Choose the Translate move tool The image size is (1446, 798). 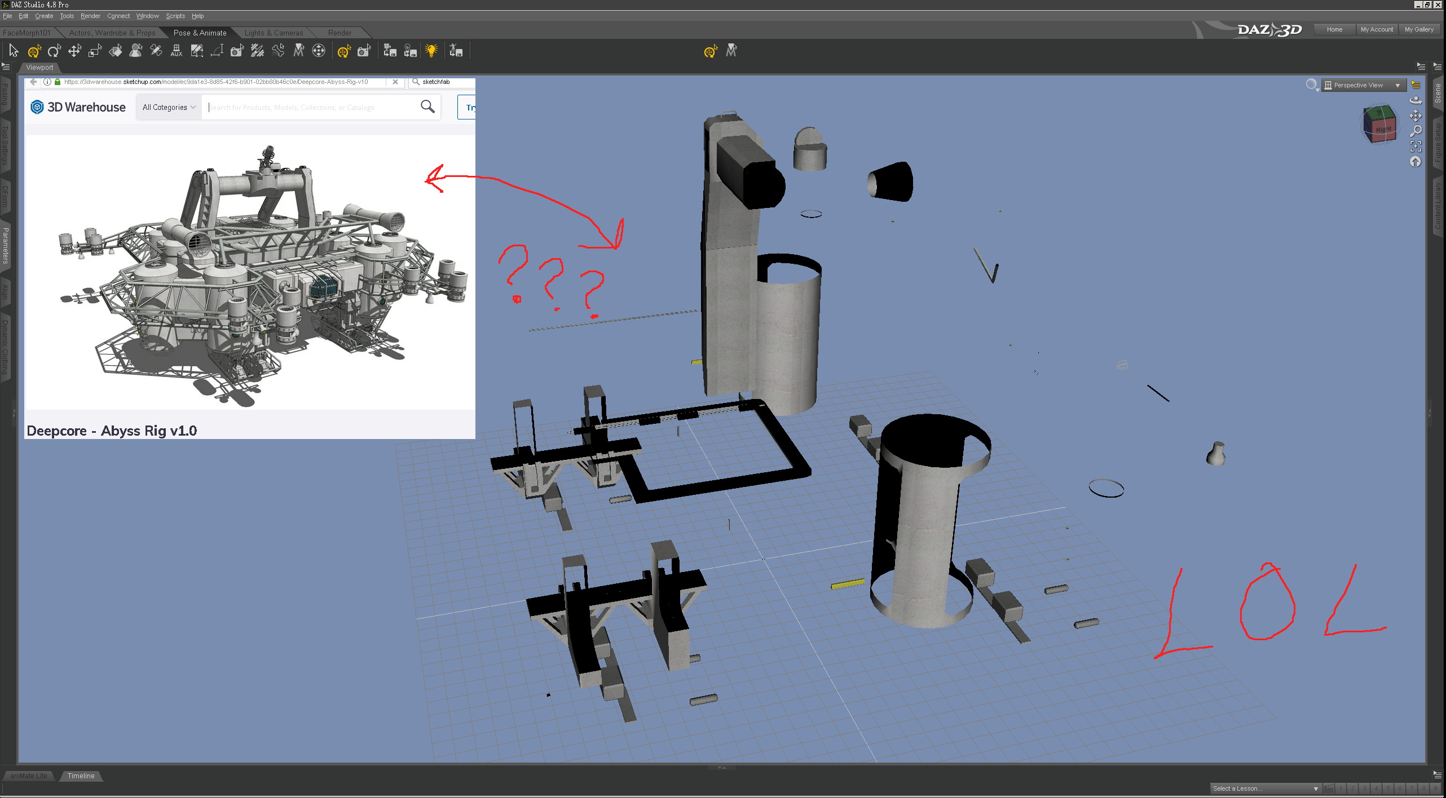click(74, 51)
